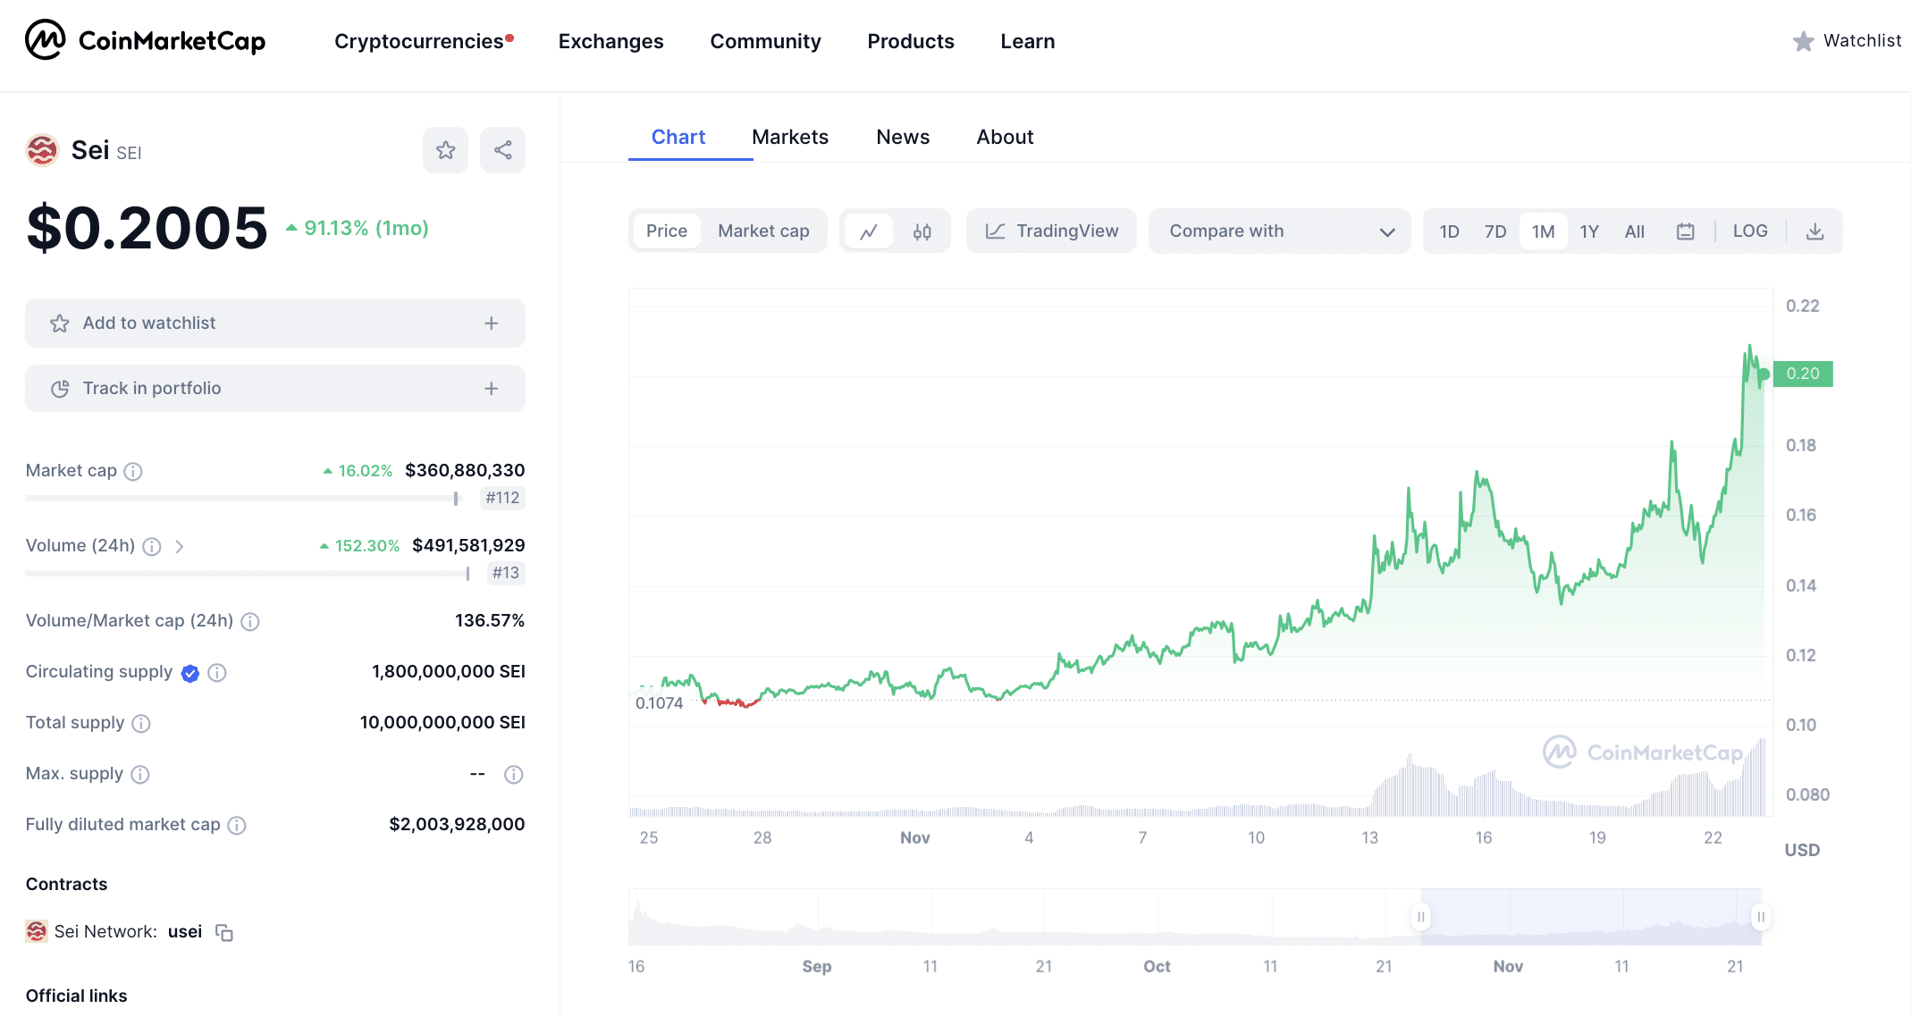Click the 136.57% ratio value
Image resolution: width=1911 pixels, height=1017 pixels.
pos(490,620)
